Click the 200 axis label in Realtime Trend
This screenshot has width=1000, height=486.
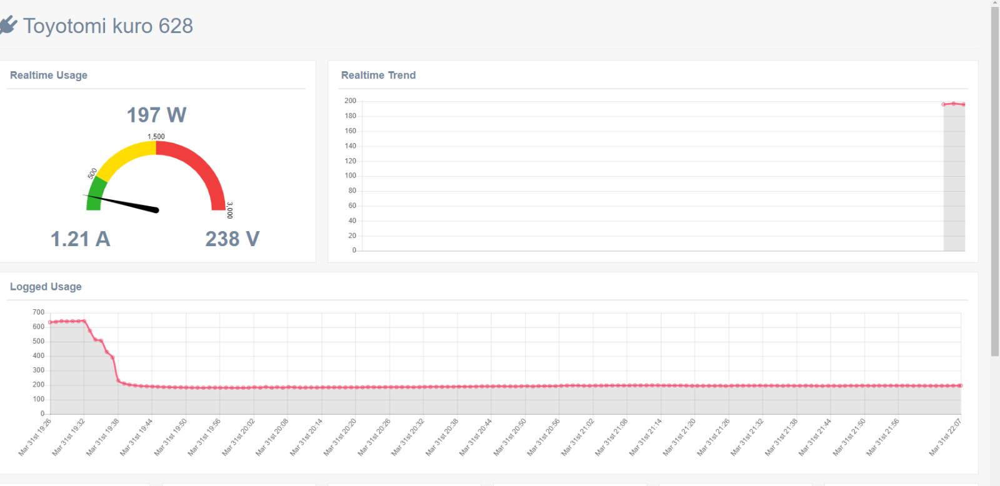click(x=350, y=101)
